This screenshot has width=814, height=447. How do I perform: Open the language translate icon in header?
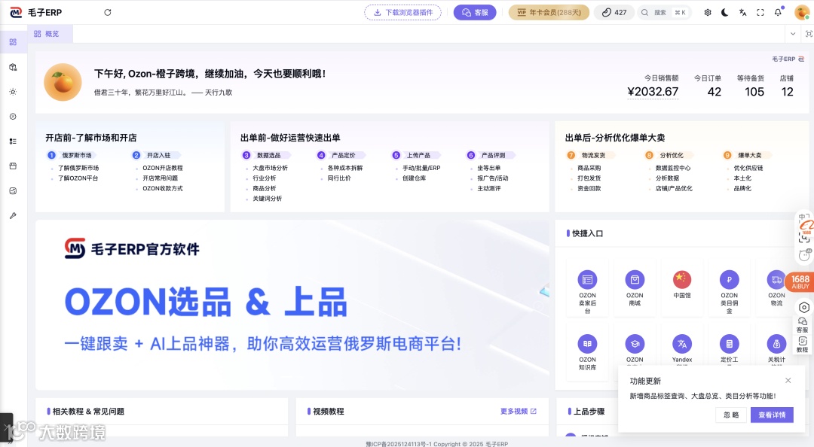click(x=743, y=13)
